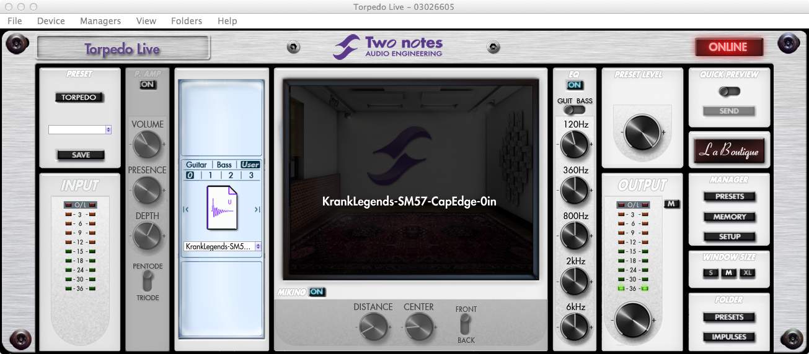Click the next cabinet arrow icon
The width and height of the screenshot is (809, 354).
coord(257,210)
